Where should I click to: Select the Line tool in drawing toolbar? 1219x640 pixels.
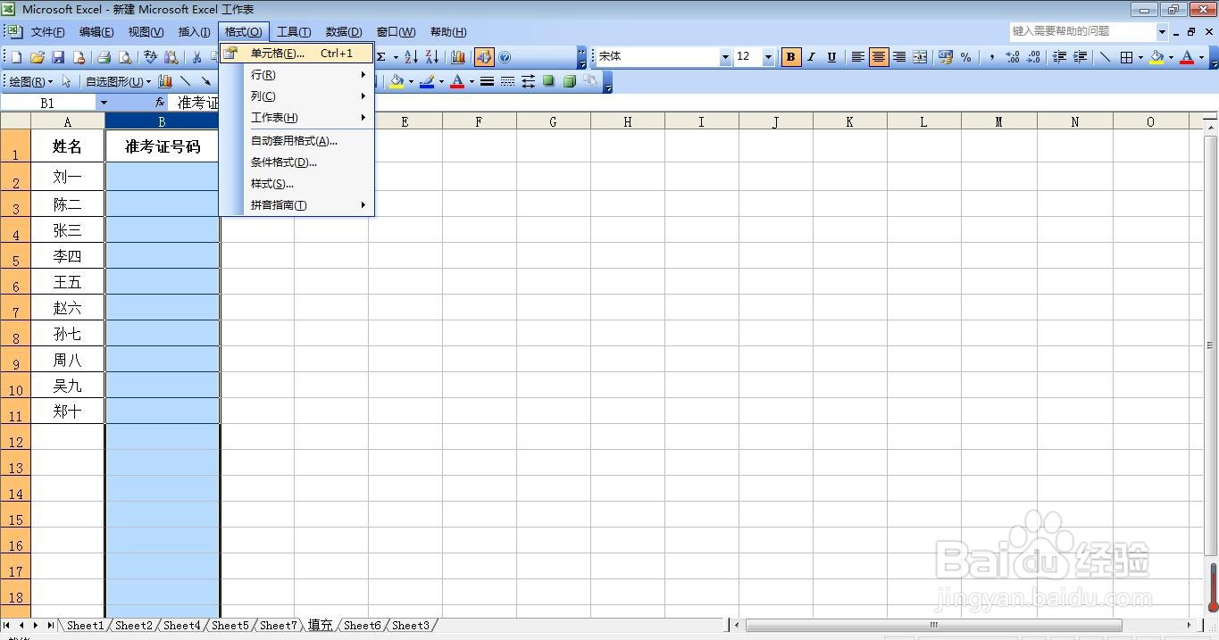186,81
